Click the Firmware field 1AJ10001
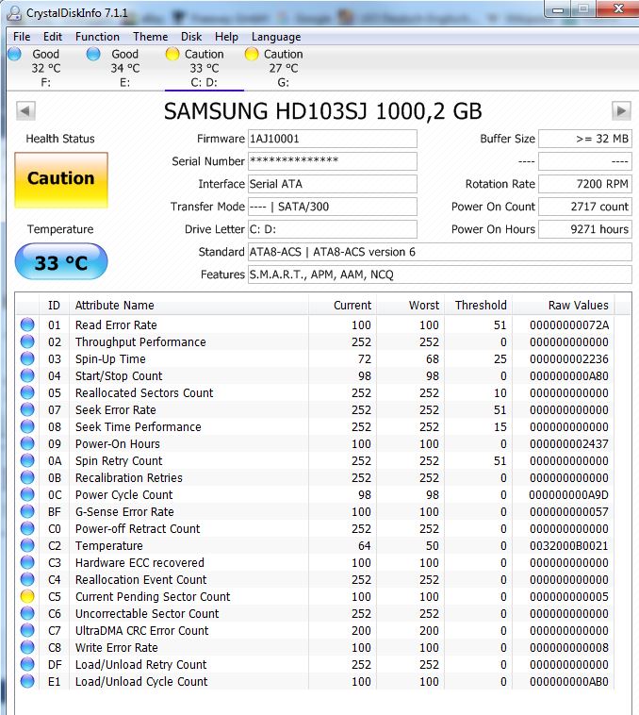 click(332, 139)
